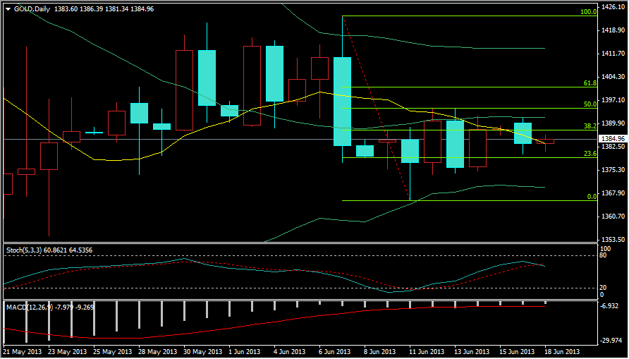The height and width of the screenshot is (359, 629).
Task: Click price scale value 1353.50
Action: click(612, 240)
